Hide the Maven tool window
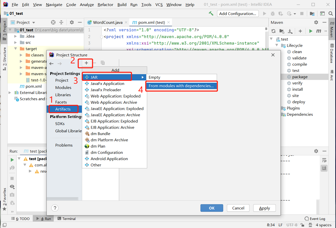The height and width of the screenshot is (228, 336). point(324,22)
